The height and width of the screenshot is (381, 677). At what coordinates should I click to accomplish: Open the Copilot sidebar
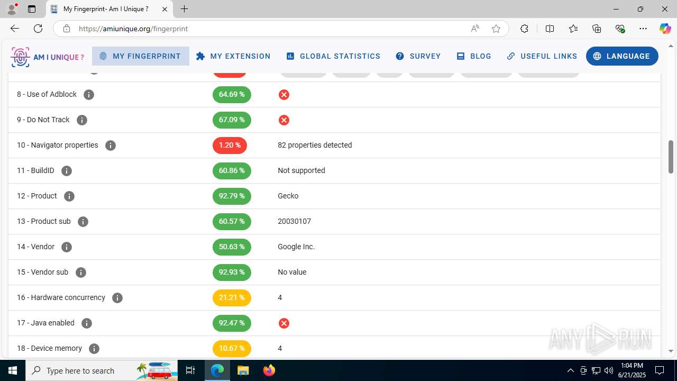665,29
